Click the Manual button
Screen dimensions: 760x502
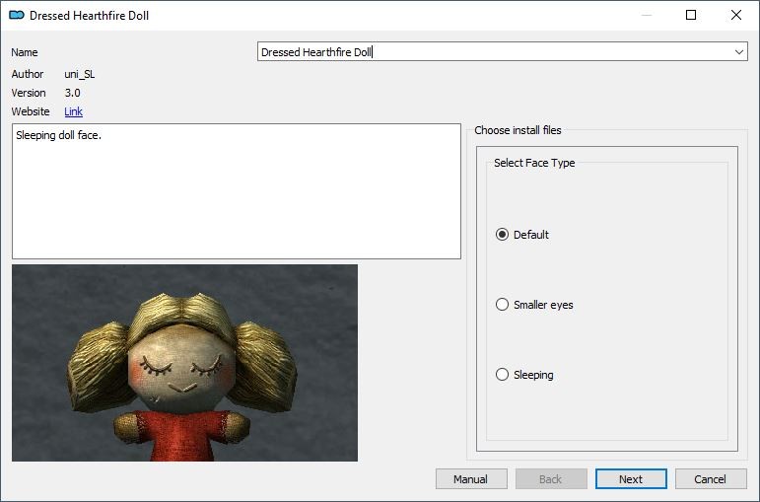471,479
